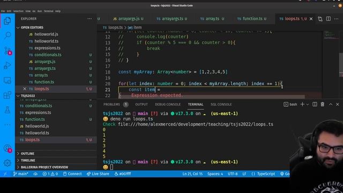Click the main* git branch status item
Screen dimensions: 343x193
pos(20,174)
